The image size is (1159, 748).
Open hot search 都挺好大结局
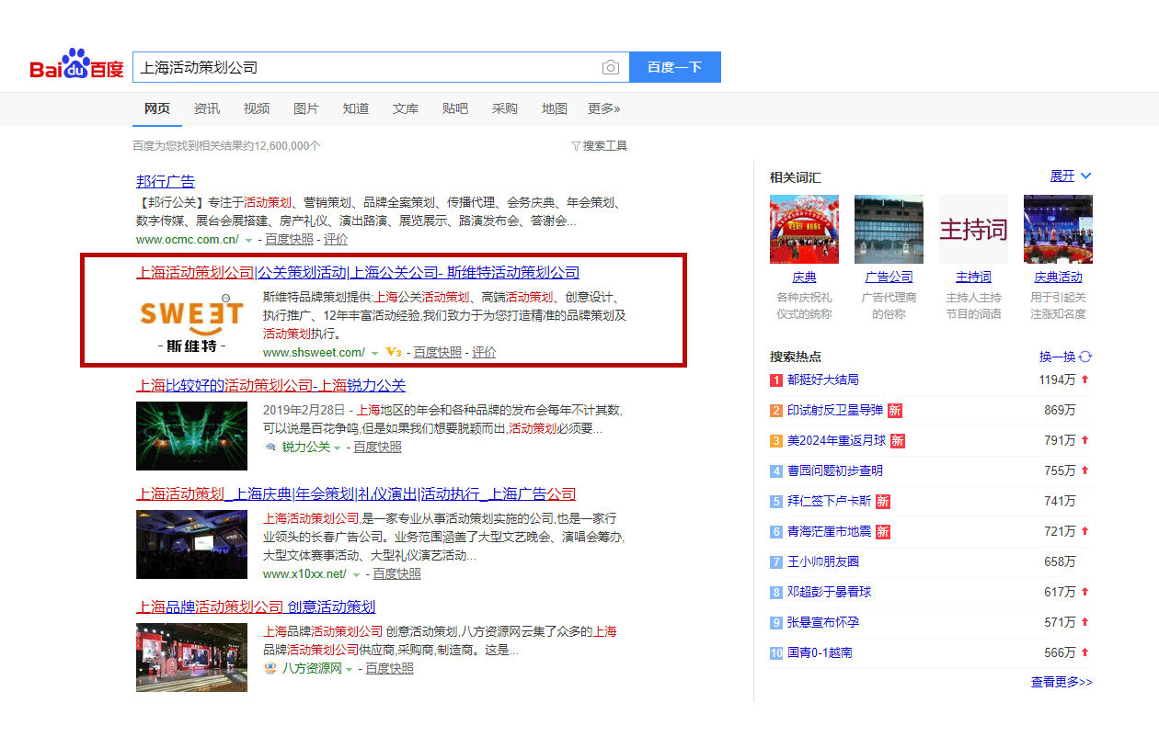point(823,380)
